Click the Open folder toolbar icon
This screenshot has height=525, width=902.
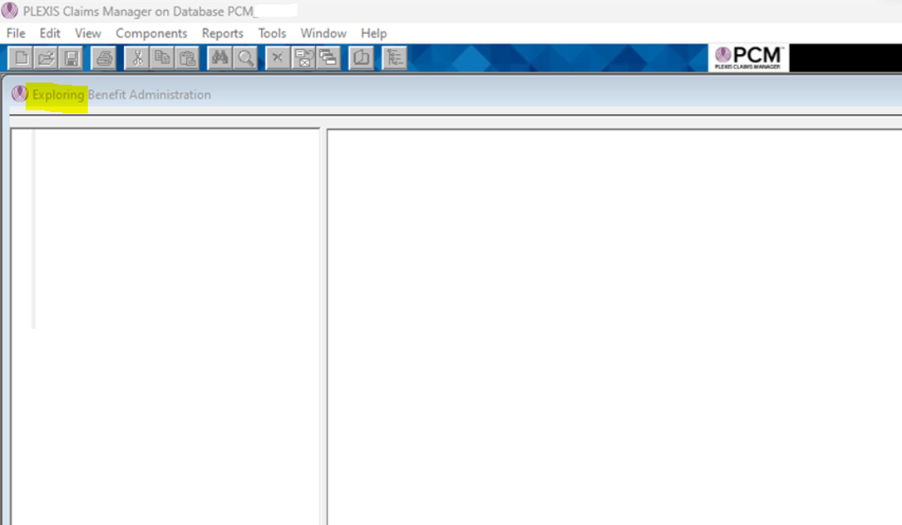pyautogui.click(x=46, y=58)
